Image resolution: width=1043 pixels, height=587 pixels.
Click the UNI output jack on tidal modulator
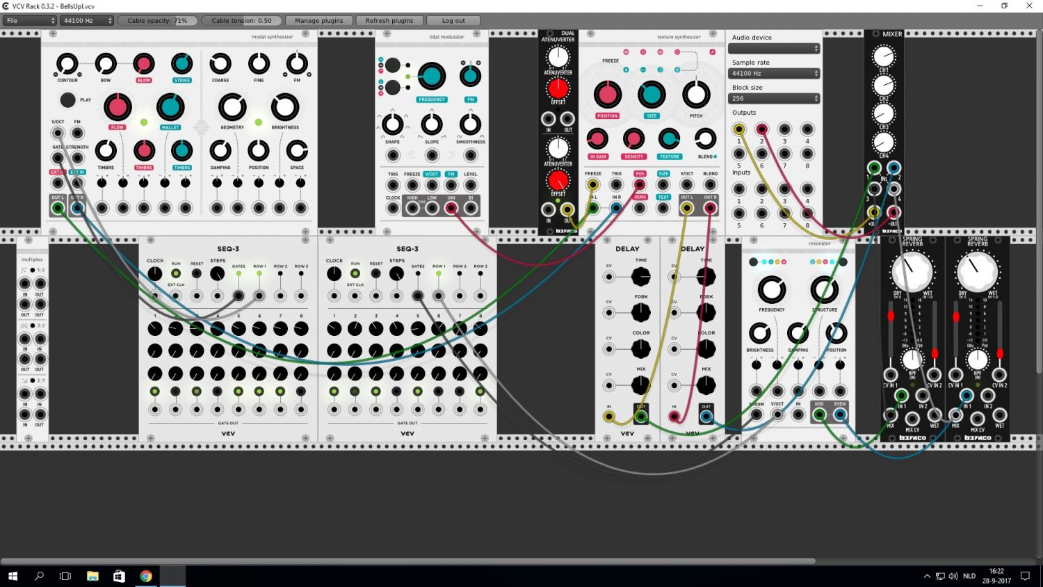[x=451, y=207]
